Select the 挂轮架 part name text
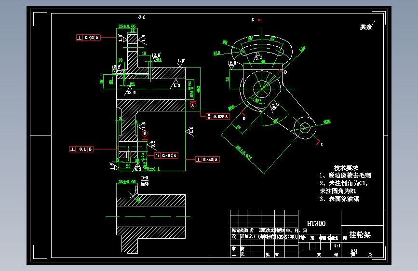 tap(360, 234)
